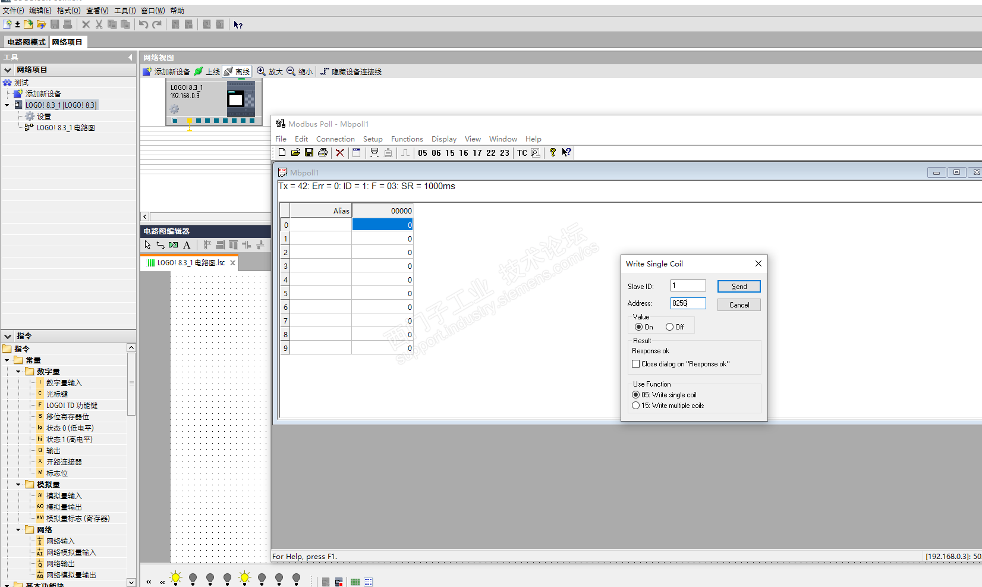
Task: Click the first lit yellow bulb in the simulation bar
Action: tap(175, 578)
